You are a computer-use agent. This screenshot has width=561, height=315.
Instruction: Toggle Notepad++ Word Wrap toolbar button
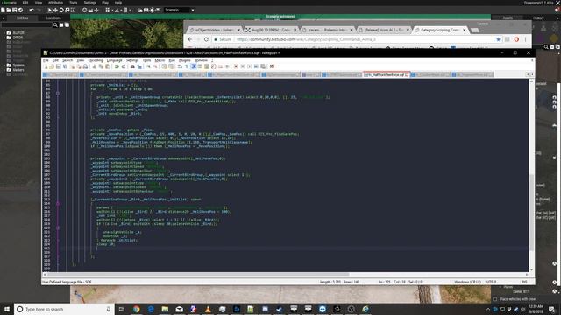point(180,66)
